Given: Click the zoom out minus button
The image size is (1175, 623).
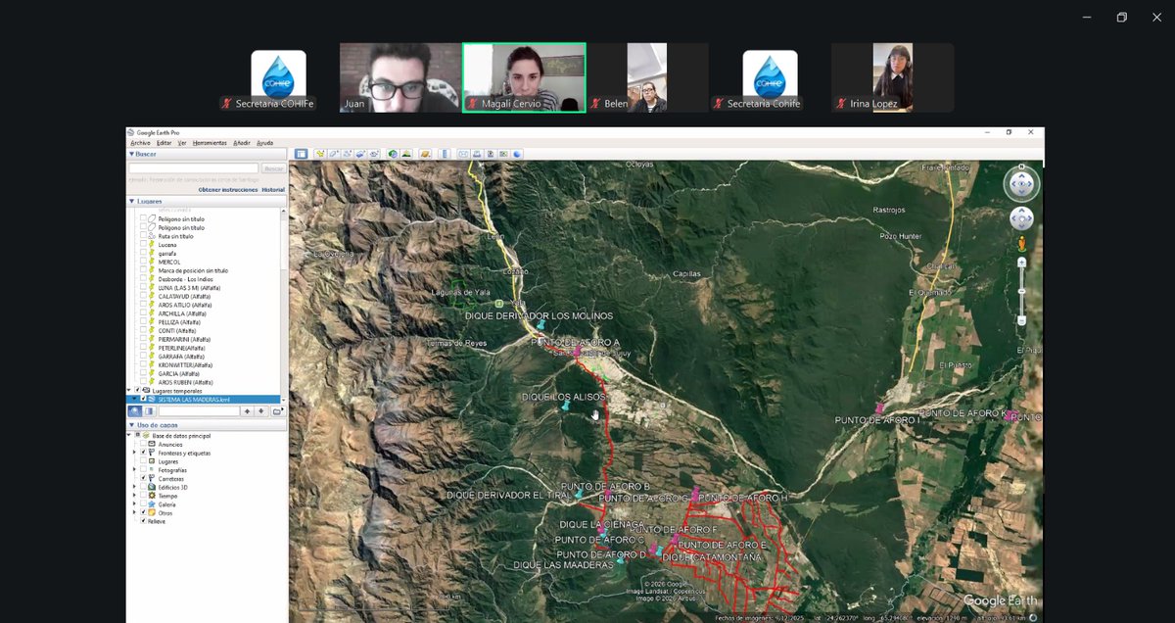Looking at the screenshot, I should [x=1021, y=320].
